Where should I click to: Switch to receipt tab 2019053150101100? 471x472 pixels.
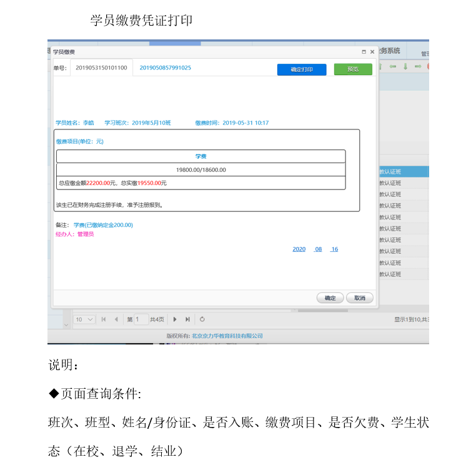pos(101,68)
